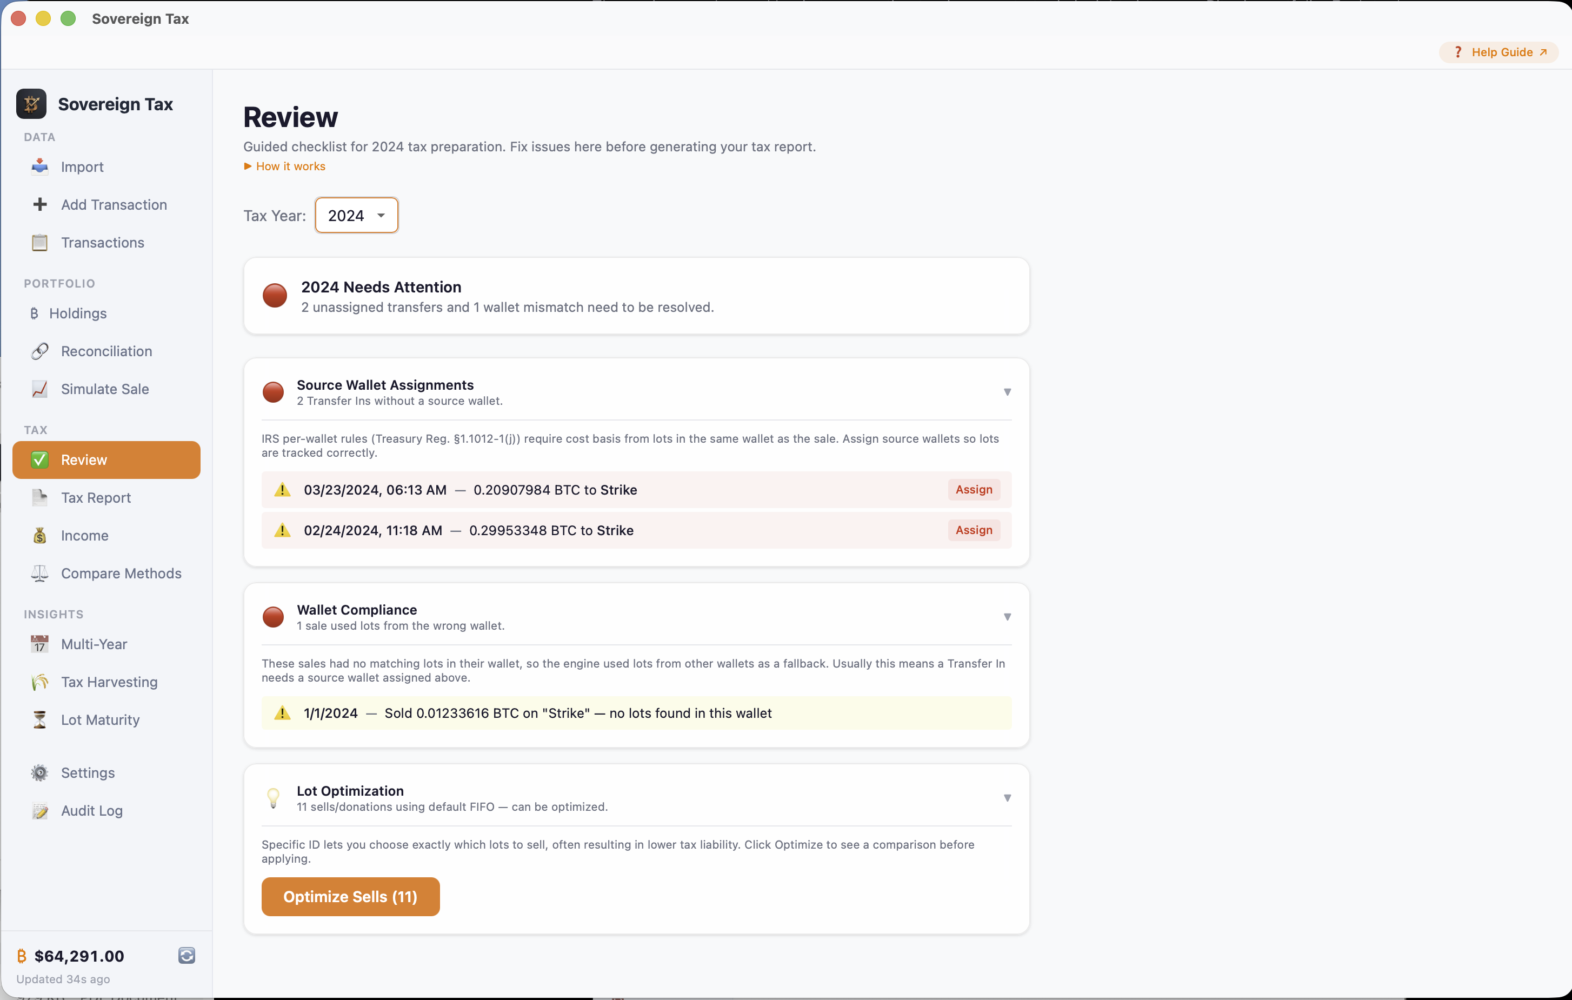
Task: Assign the 0.20907984 BTC transfer
Action: [974, 490]
